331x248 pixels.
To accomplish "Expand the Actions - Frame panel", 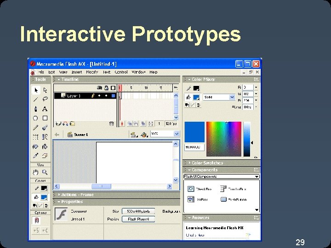I will 59,195.
